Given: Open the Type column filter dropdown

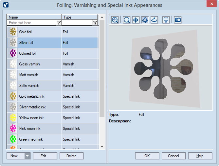Looking at the screenshot, I should 95,23.
